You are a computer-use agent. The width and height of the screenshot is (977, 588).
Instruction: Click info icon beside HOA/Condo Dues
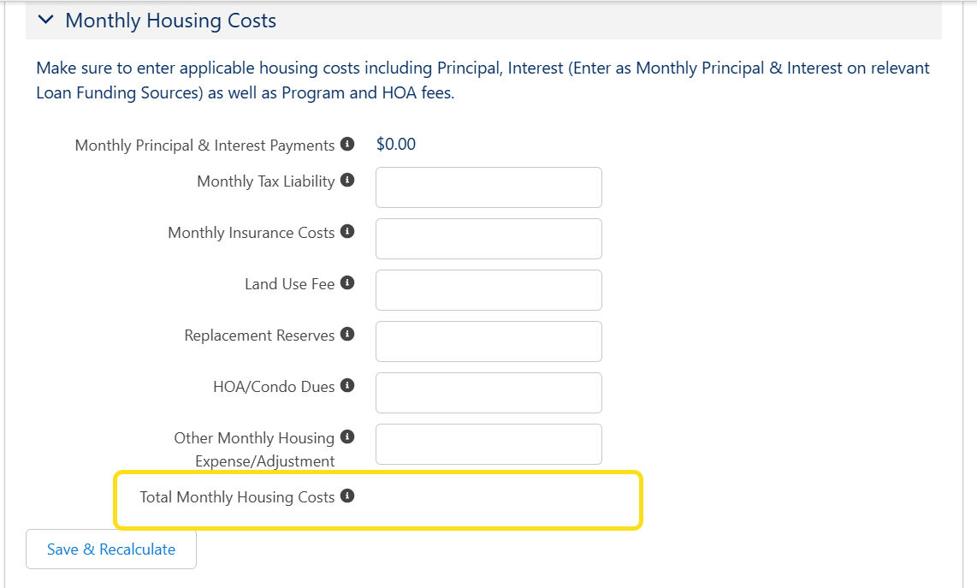347,386
